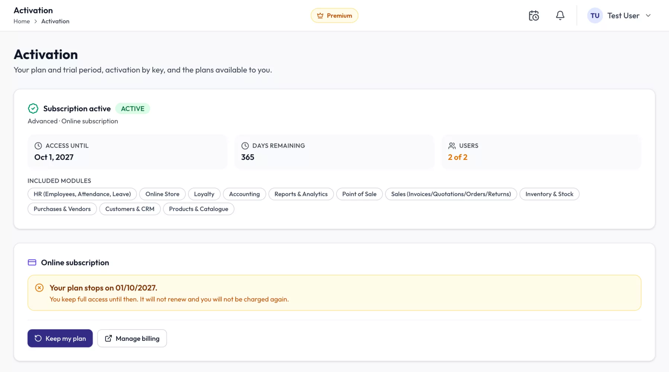
Task: Click the Online Store module chip
Action: (162, 194)
